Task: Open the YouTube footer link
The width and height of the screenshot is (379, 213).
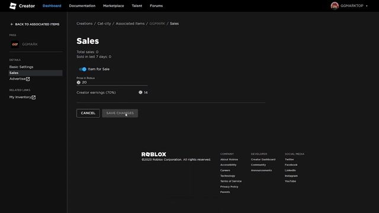Action: coord(290,181)
